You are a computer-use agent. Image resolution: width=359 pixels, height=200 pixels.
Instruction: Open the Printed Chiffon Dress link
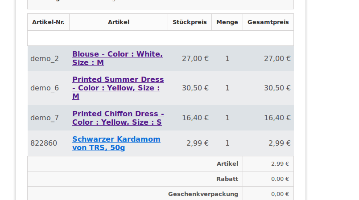tap(118, 118)
